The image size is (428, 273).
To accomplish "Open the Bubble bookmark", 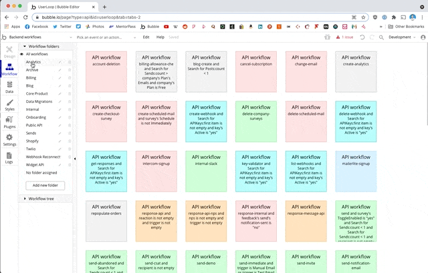I will 150,27.
